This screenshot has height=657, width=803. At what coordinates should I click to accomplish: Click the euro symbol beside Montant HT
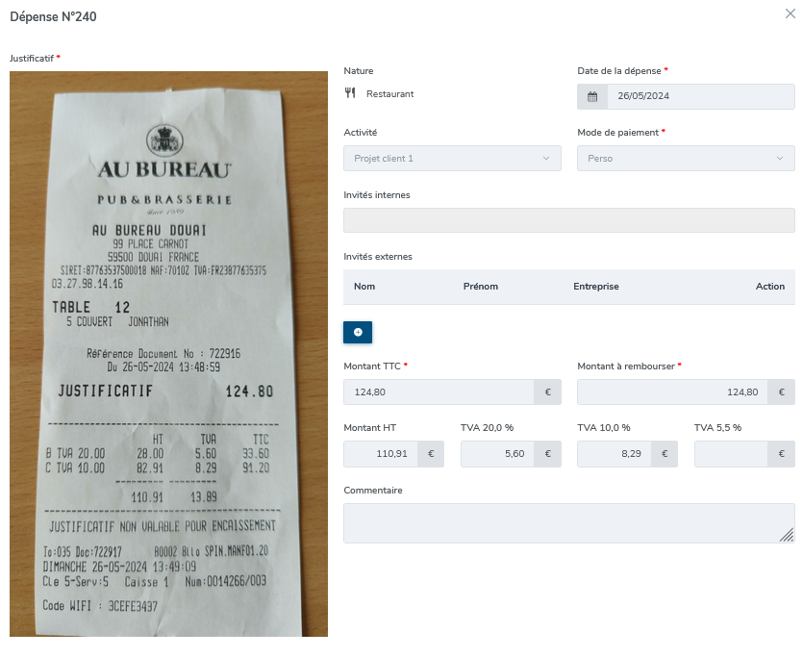point(431,454)
